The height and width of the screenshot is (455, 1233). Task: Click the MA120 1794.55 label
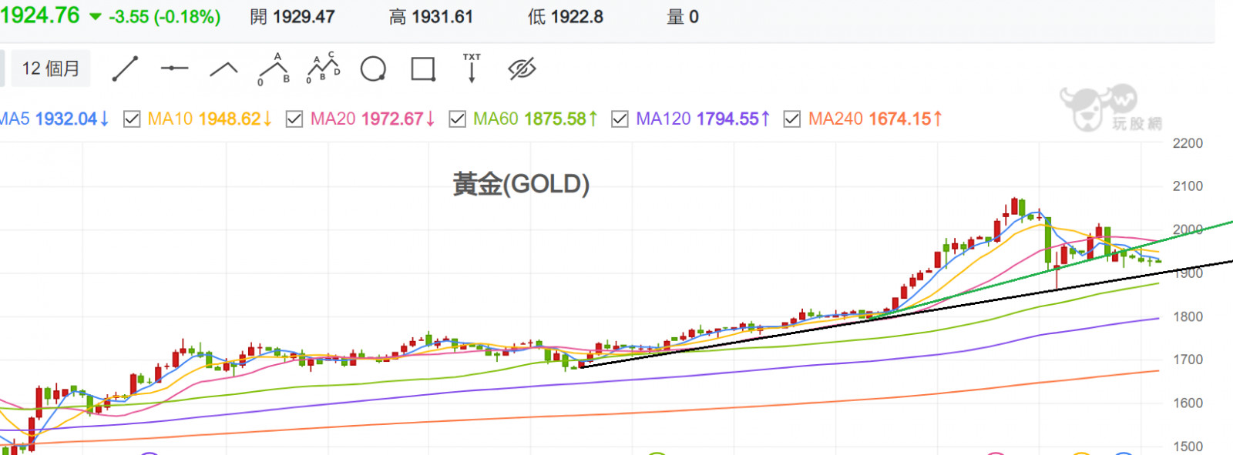point(703,119)
